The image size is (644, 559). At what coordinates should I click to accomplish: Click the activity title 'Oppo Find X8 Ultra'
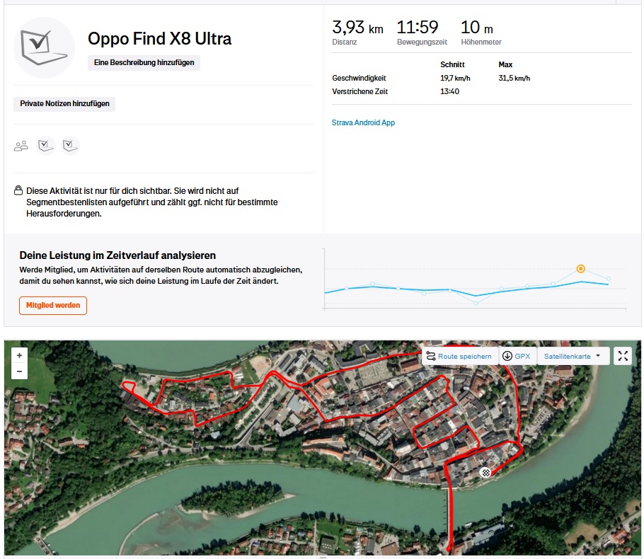tap(159, 39)
